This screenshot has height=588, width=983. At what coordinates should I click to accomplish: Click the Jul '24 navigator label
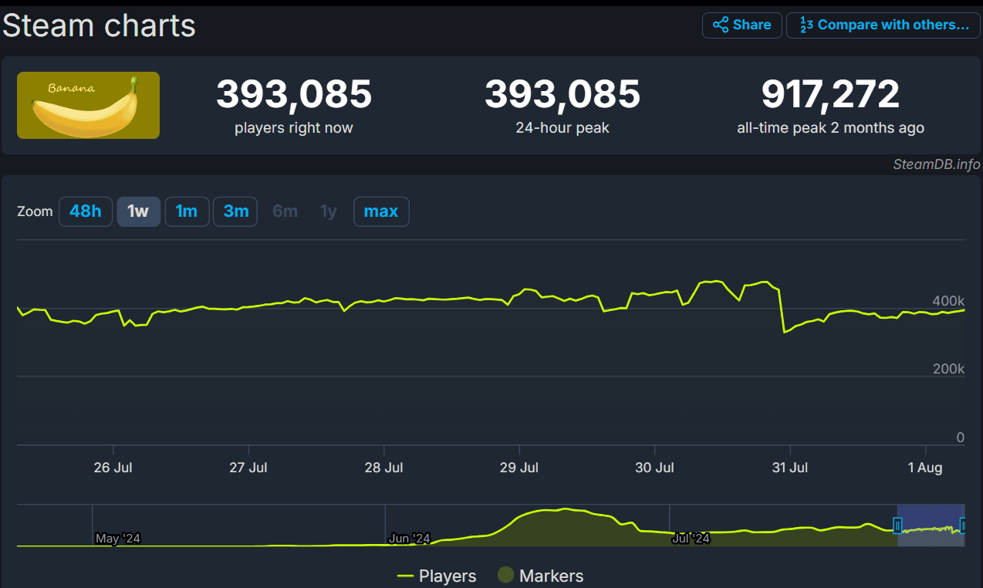point(691,539)
